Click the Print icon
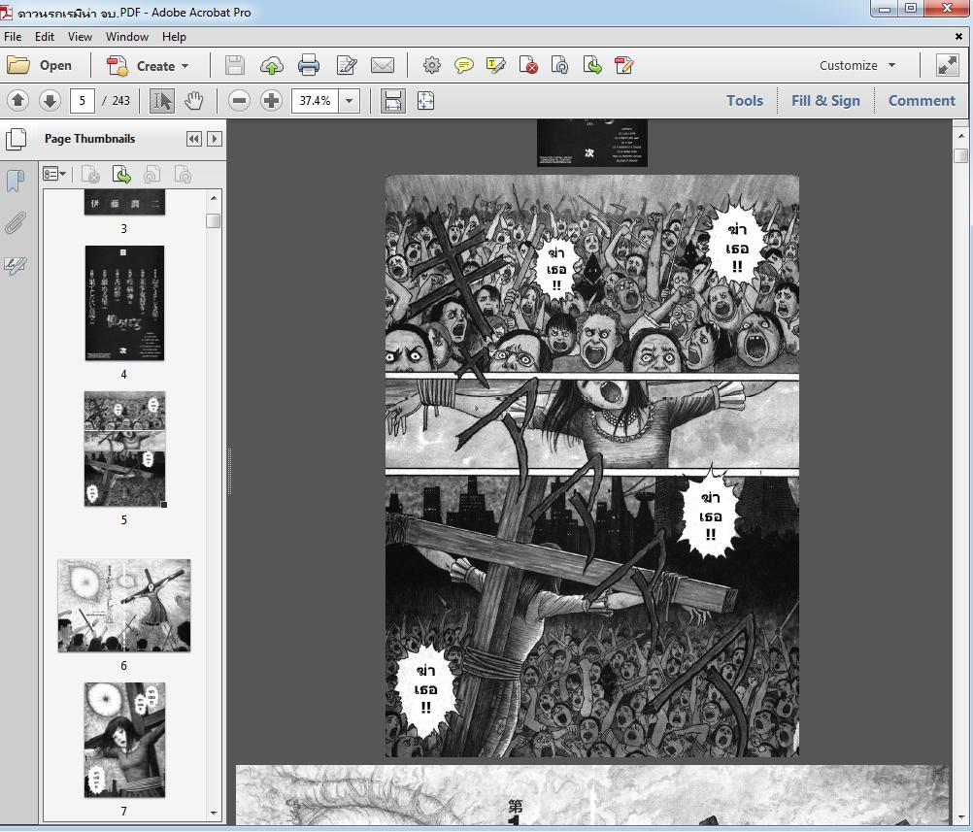This screenshot has width=973, height=832. pyautogui.click(x=309, y=65)
